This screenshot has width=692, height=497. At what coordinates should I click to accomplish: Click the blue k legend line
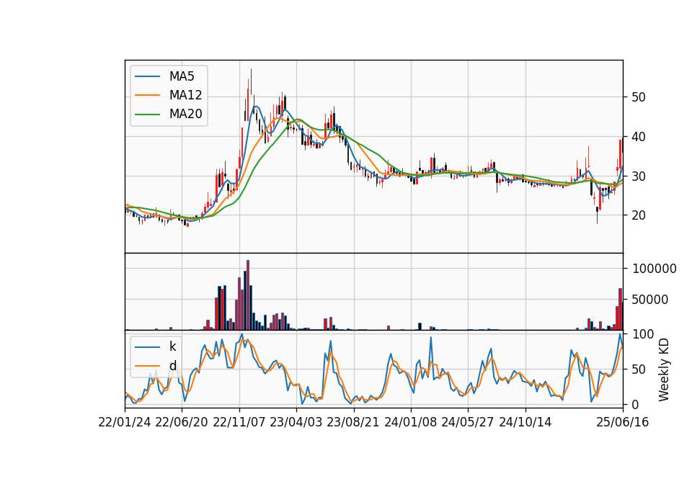147,347
